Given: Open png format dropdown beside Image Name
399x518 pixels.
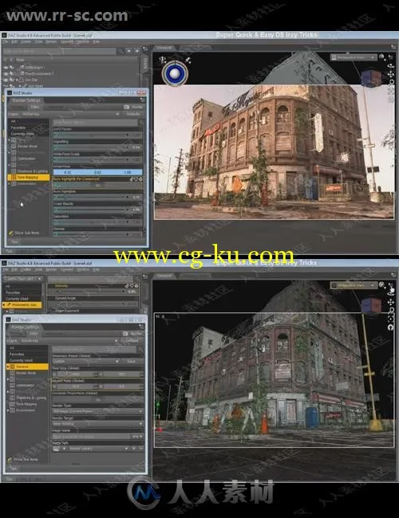Looking at the screenshot, I should (x=137, y=437).
